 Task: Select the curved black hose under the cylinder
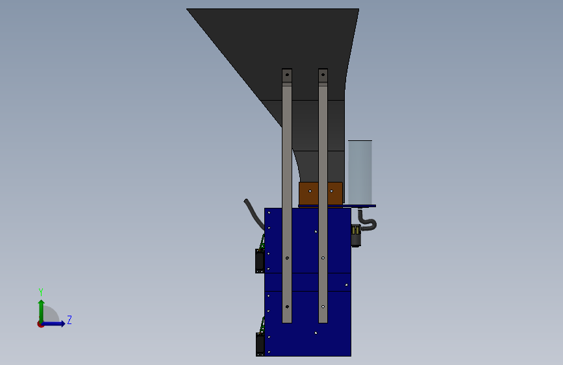click(367, 220)
